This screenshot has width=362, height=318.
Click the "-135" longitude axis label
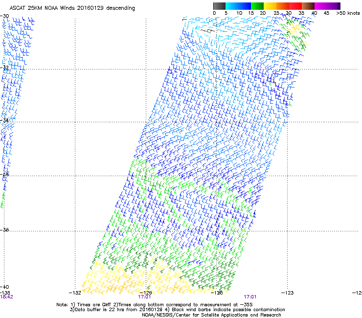(5, 293)
